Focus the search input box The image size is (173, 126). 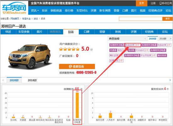click(x=141, y=19)
